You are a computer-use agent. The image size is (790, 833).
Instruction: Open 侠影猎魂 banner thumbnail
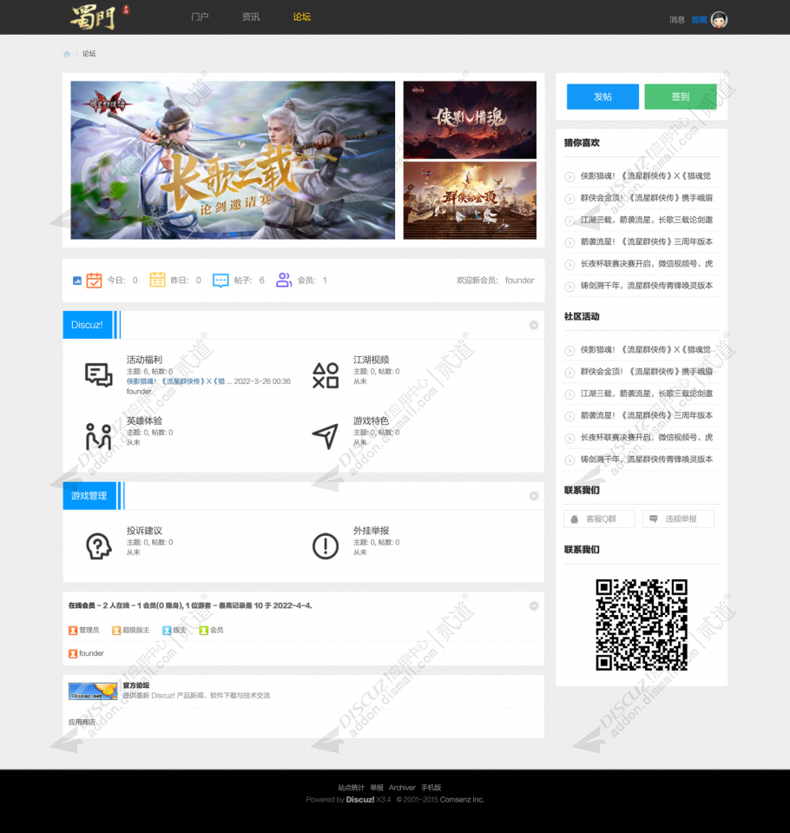pyautogui.click(x=470, y=120)
